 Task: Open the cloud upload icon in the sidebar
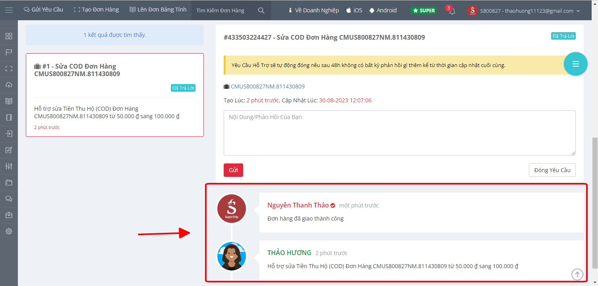pos(9,85)
